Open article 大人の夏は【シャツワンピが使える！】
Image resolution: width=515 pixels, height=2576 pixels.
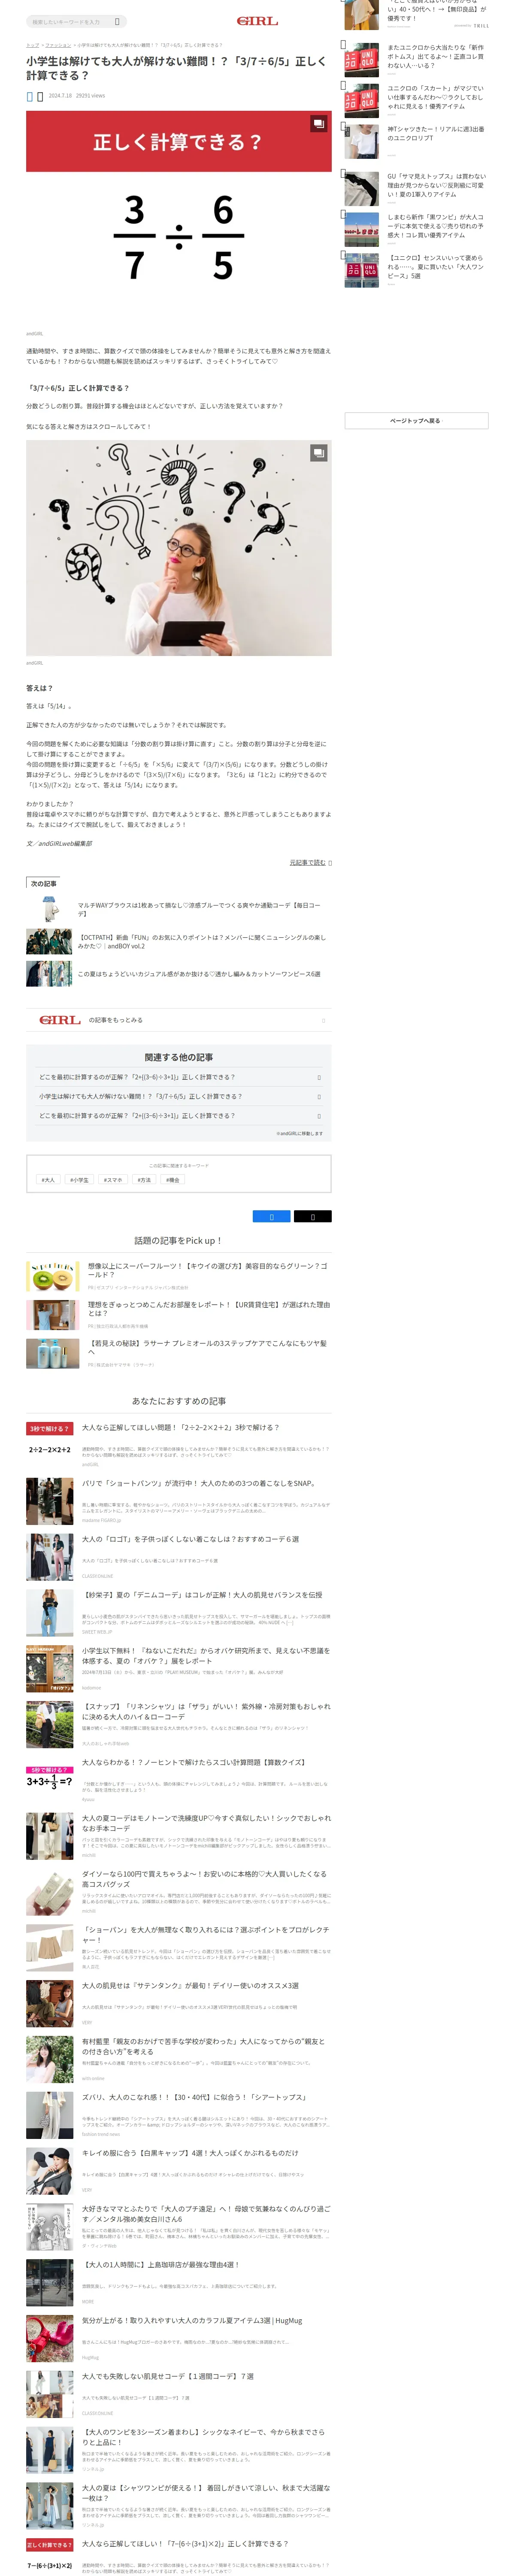[x=205, y=2493]
